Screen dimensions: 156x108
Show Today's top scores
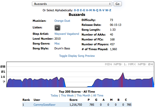[x=54, y=95]
